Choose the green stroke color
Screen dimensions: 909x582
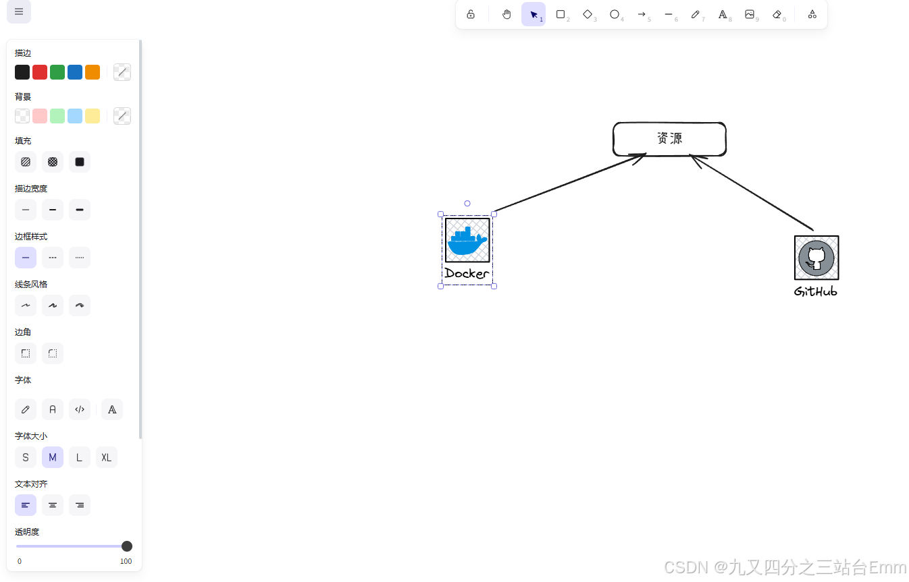pos(57,72)
